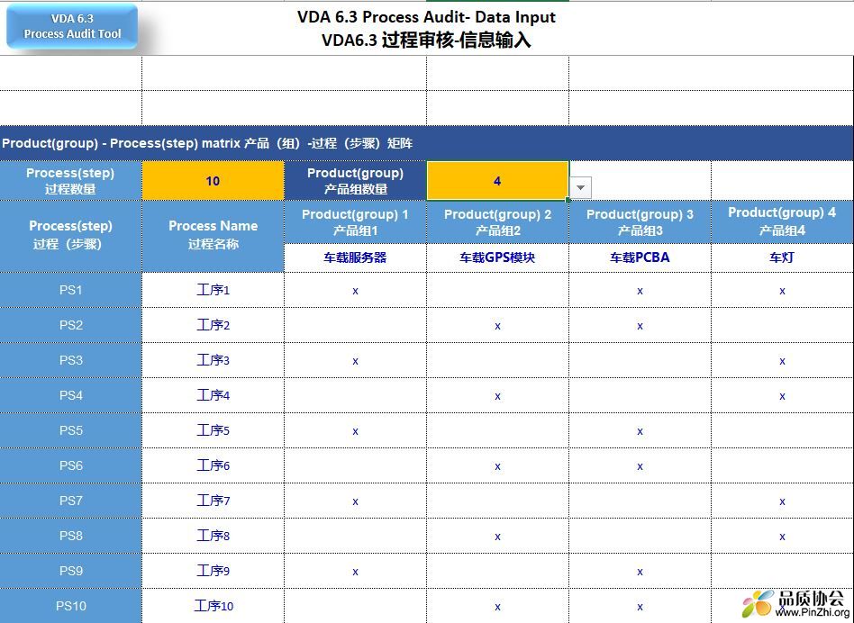
Task: Click the x mark for PS2 under 车载PCBA
Action: [x=640, y=327]
